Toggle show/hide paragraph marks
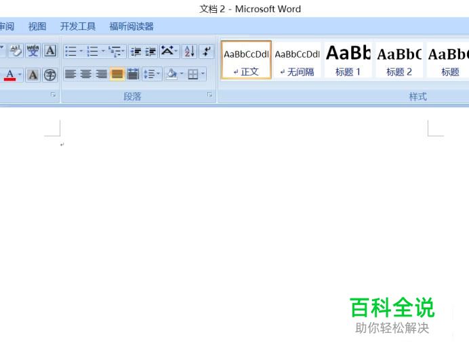Image resolution: width=469 pixels, height=358 pixels. [x=207, y=51]
